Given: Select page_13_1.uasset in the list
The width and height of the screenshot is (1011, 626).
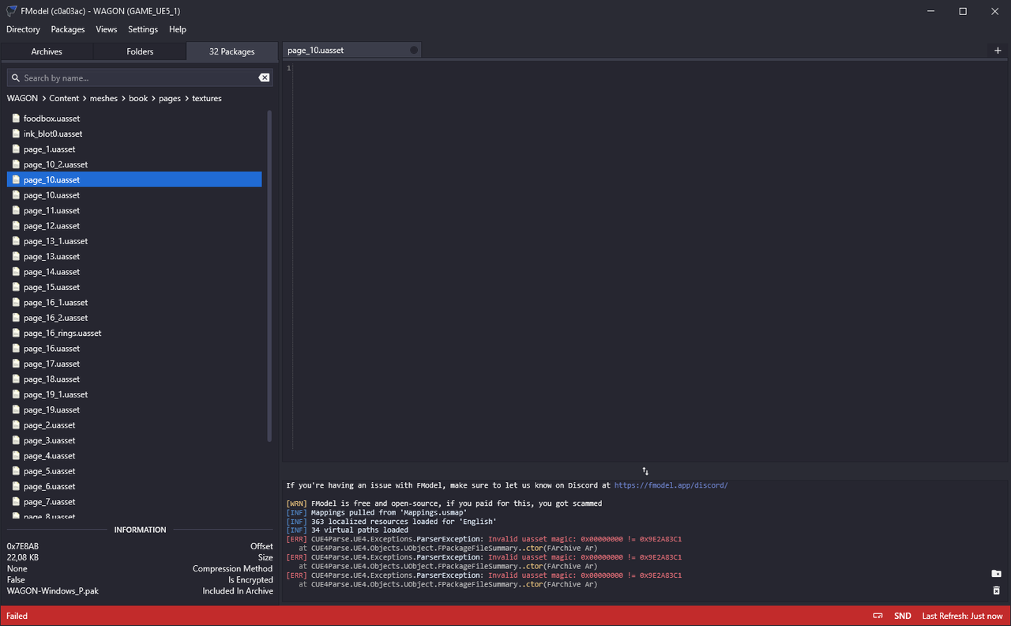Looking at the screenshot, I should [134, 241].
